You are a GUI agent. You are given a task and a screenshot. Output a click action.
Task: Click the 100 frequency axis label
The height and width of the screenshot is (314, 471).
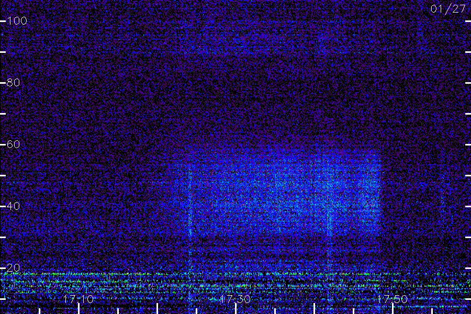pyautogui.click(x=17, y=21)
